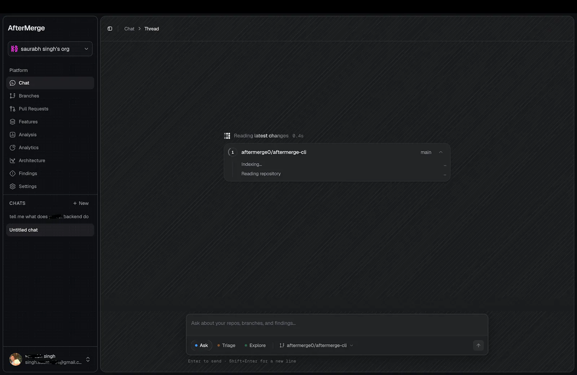577x375 pixels.
Task: Click the AfterMerge logo
Action: coord(26,28)
